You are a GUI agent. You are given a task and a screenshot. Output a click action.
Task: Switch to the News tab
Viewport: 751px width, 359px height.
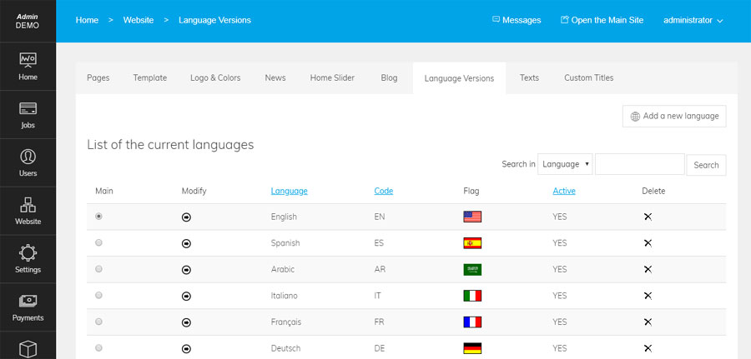(275, 78)
